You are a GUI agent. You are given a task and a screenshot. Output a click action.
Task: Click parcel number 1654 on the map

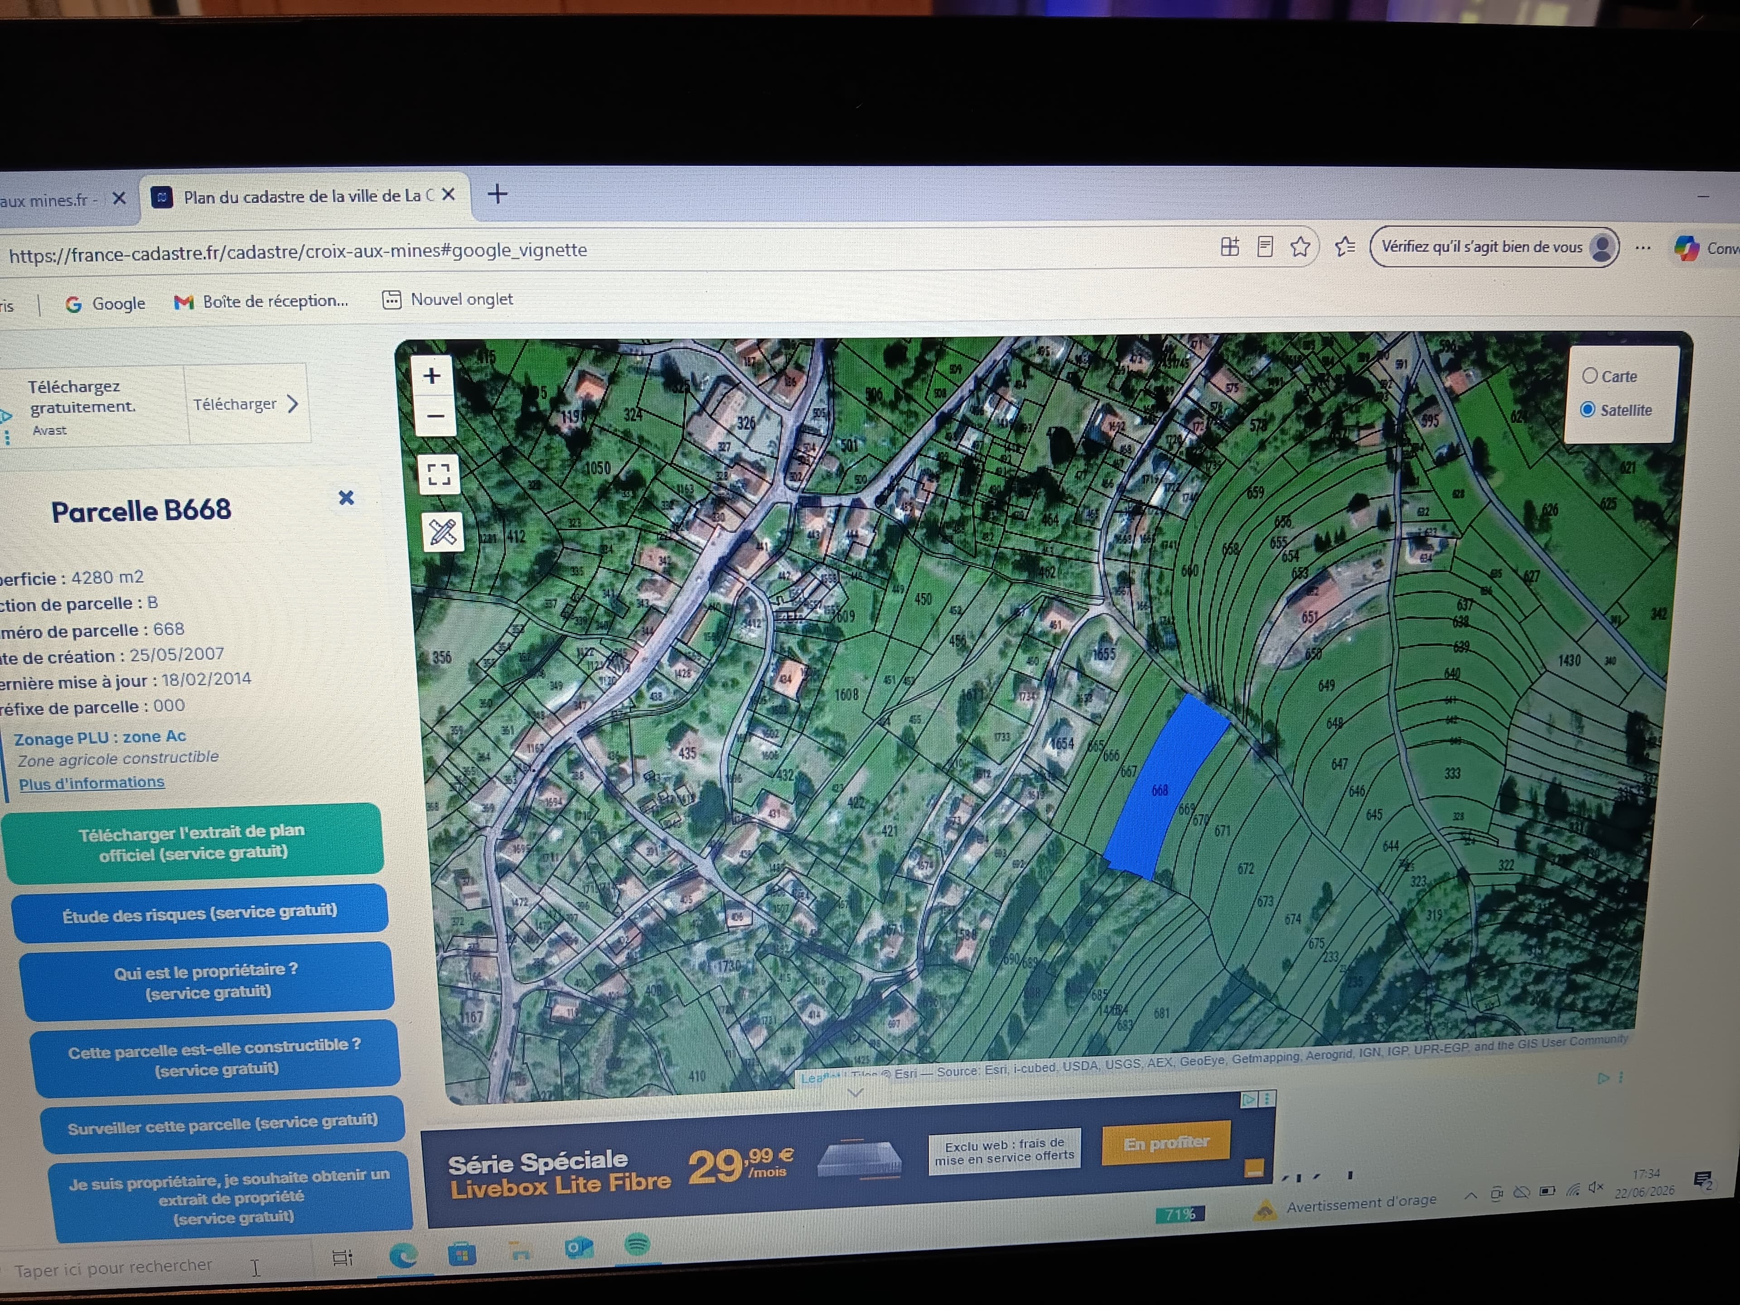[1063, 744]
